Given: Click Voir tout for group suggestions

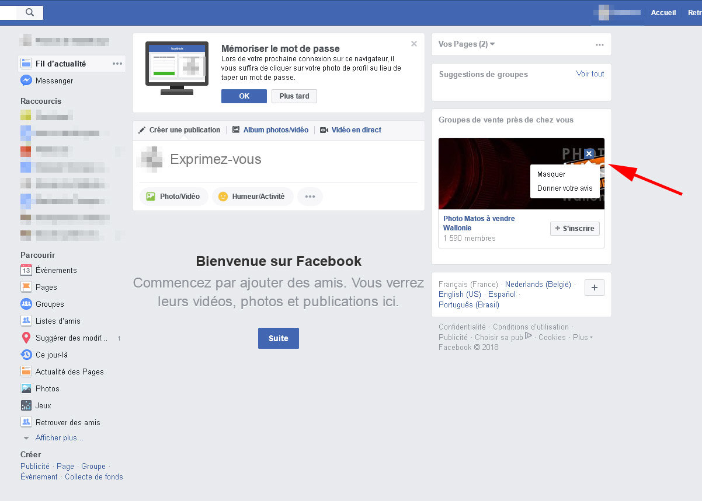Looking at the screenshot, I should [590, 74].
